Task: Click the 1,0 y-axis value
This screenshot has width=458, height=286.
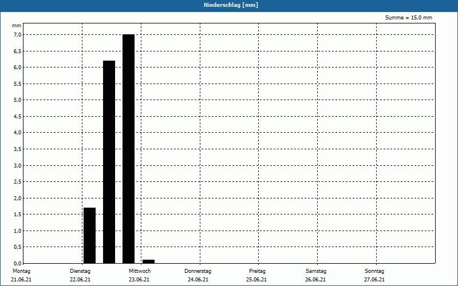Action: (x=18, y=231)
